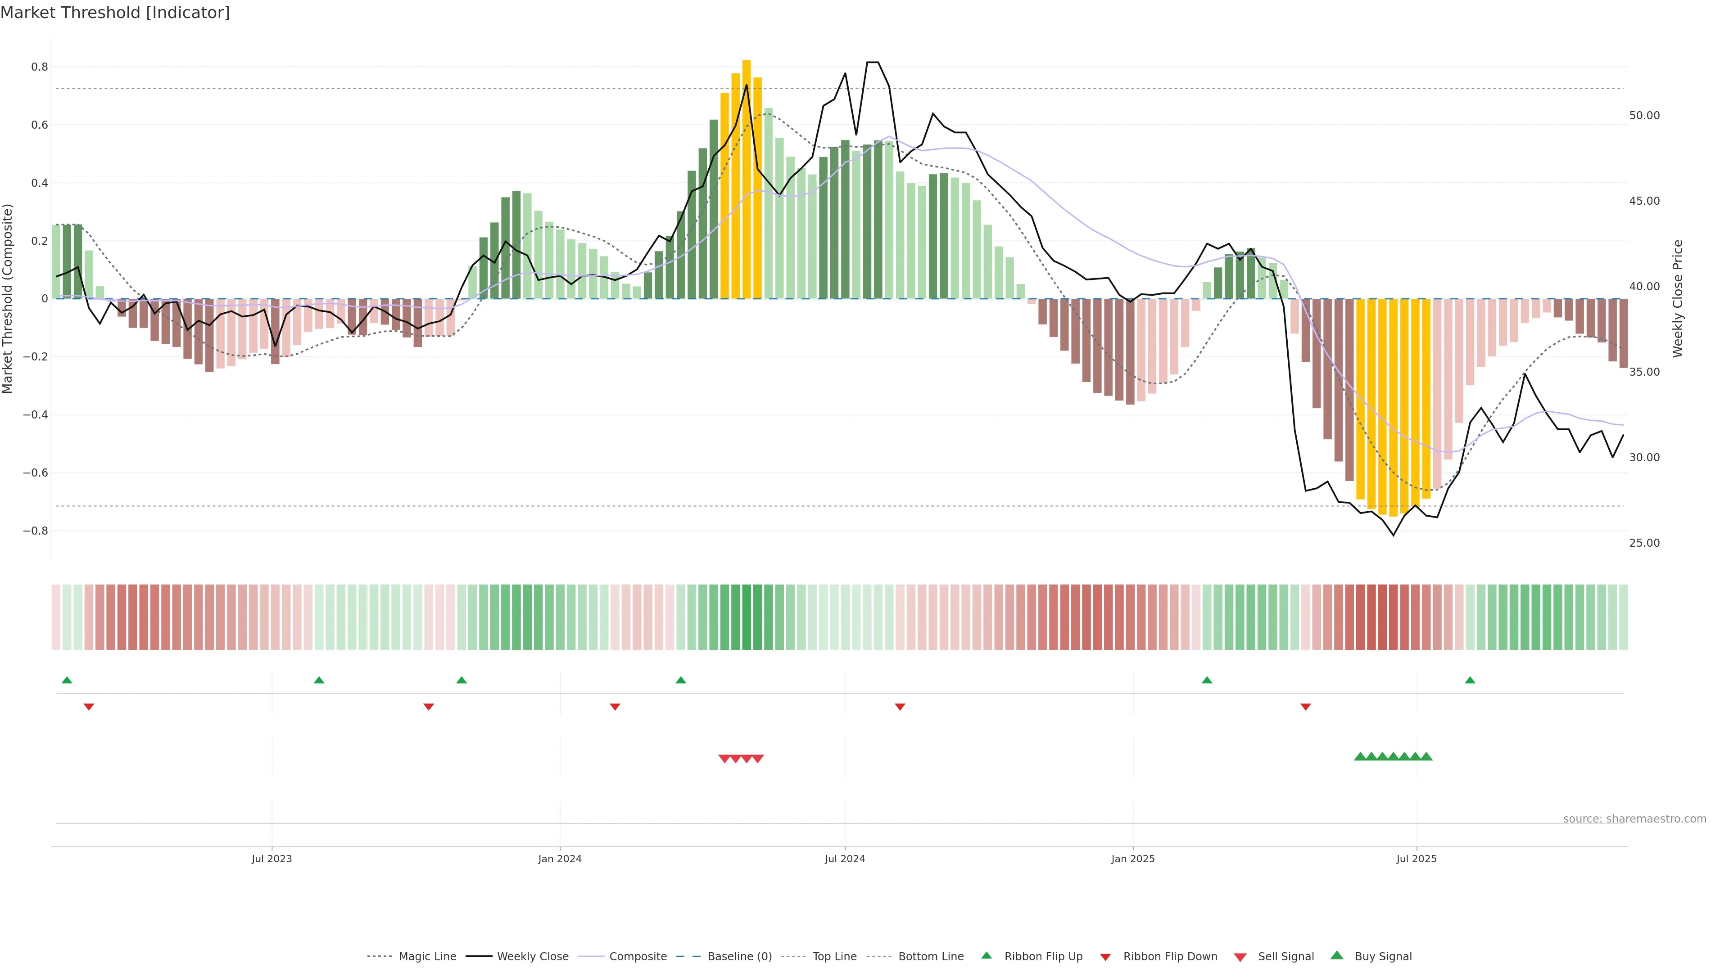Toggle the Magic Line legend entry
The image size is (1729, 972).
427,957
